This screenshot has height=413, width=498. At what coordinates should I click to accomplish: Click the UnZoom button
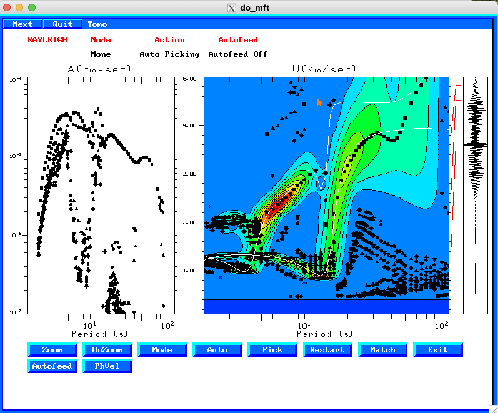[x=107, y=350]
